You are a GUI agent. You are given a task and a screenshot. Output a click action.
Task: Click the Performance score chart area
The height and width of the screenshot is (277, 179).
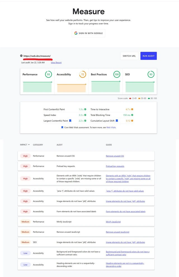click(x=37, y=87)
